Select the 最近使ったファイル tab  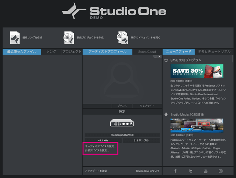pos(22,52)
